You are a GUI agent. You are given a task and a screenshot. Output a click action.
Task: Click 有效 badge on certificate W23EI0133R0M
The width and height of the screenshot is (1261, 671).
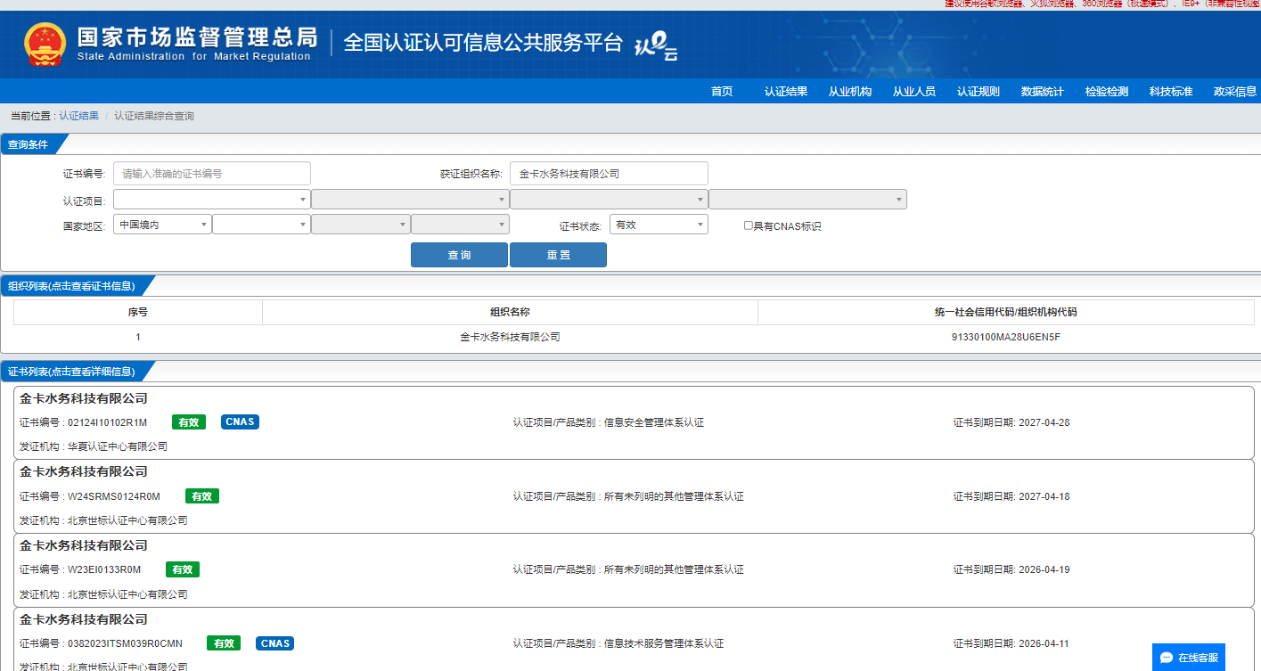[182, 569]
